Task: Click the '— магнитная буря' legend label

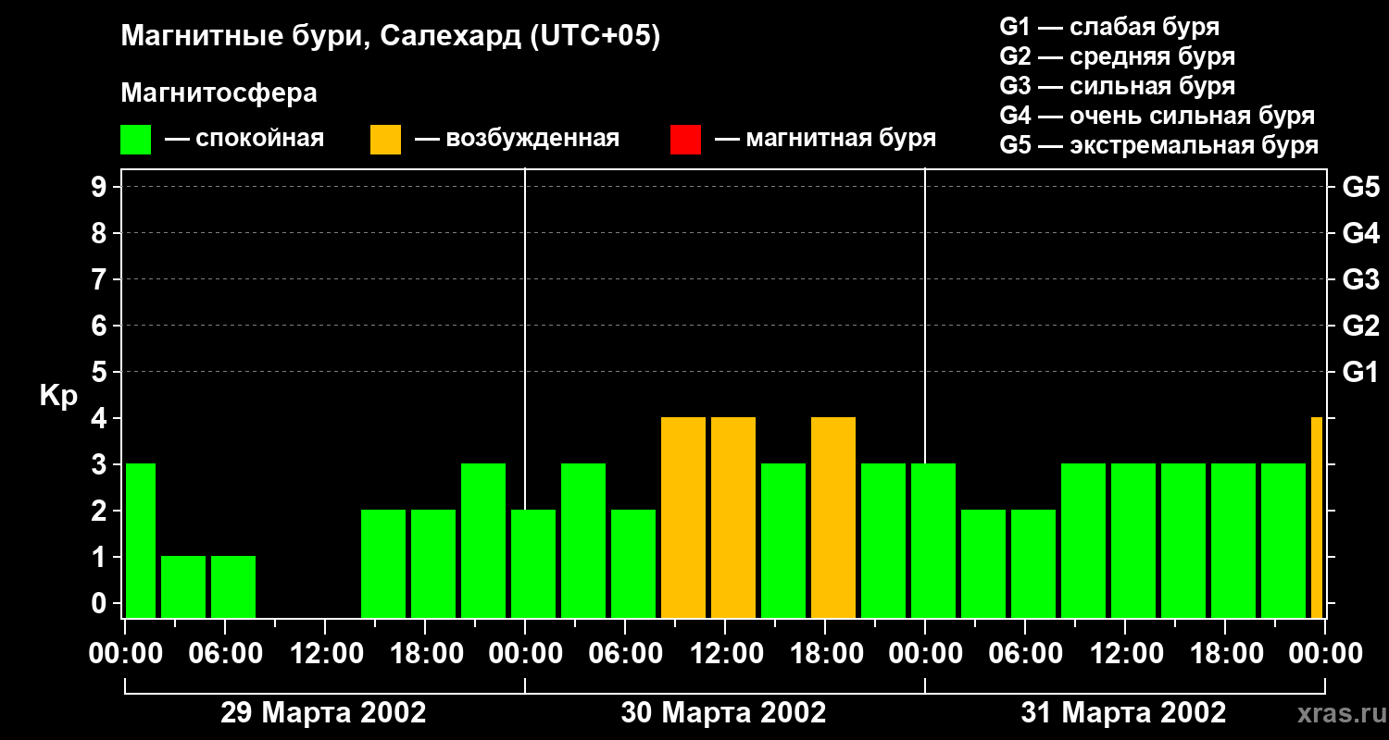Action: (x=826, y=140)
